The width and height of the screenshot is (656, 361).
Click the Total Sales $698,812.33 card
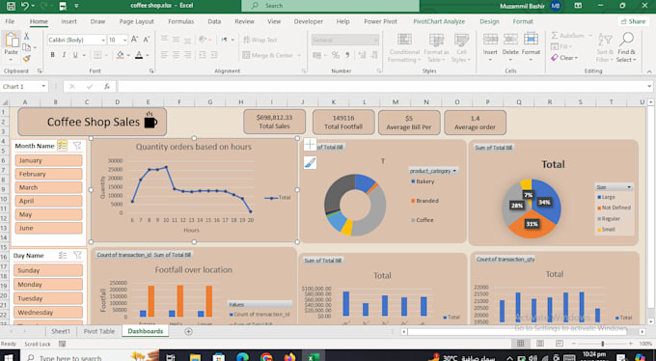274,122
